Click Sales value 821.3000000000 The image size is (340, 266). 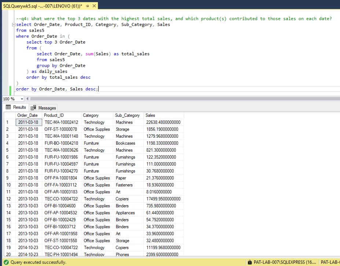coord(164,150)
